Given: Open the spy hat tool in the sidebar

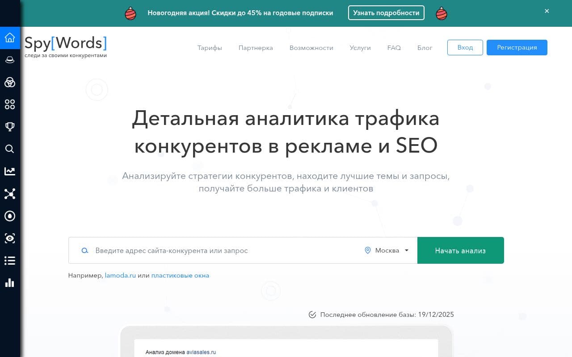Looking at the screenshot, I should click(x=10, y=59).
